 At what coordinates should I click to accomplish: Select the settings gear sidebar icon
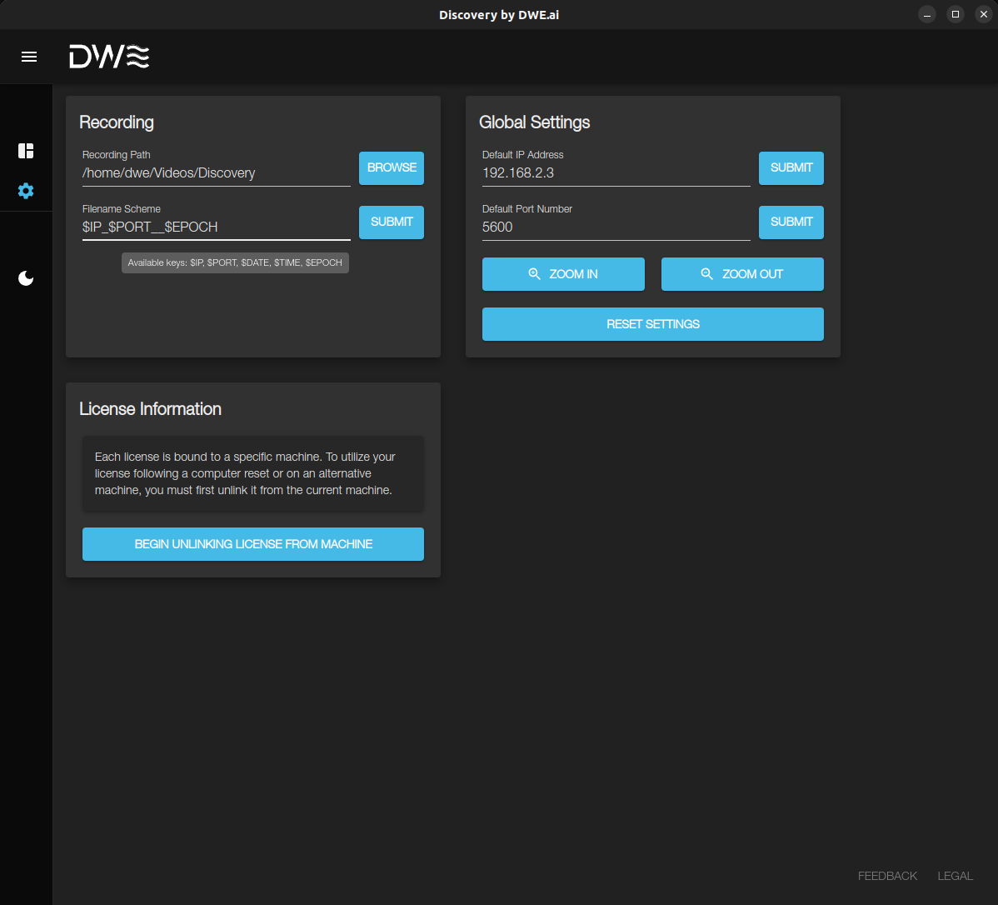click(26, 191)
